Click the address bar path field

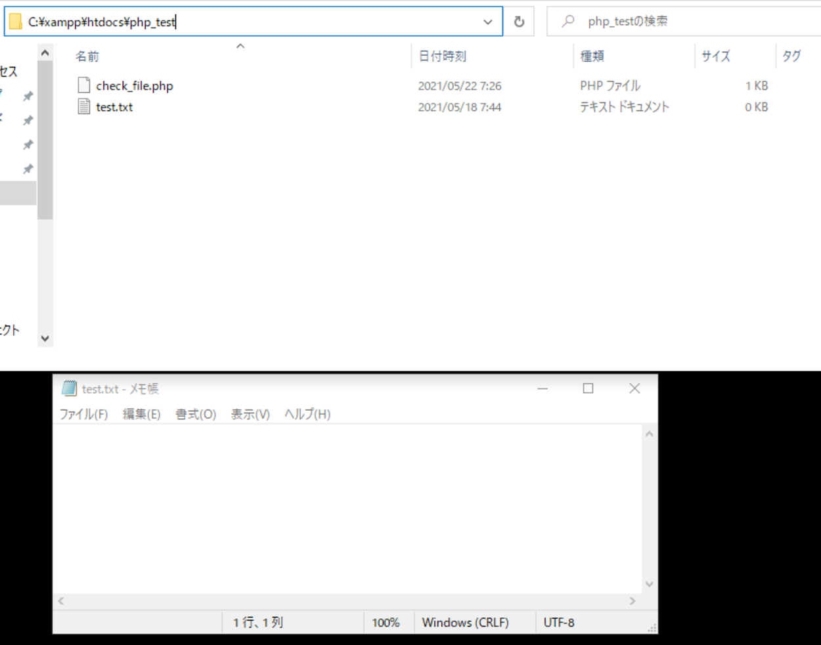coord(254,22)
